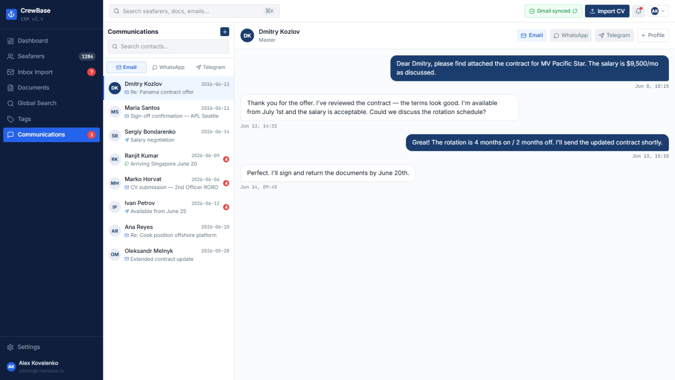Viewport: 675px width, 380px height.
Task: Click the Seafarers count badge 1284
Action: coord(87,56)
